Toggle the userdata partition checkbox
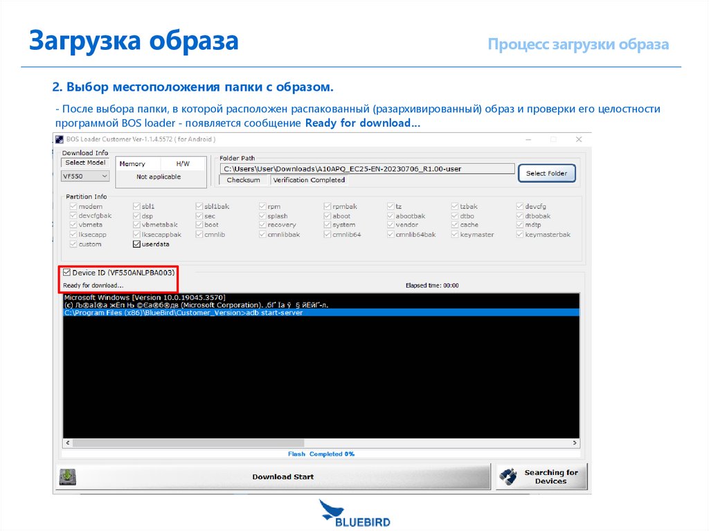Viewport: 709px width, 531px height. tap(136, 244)
